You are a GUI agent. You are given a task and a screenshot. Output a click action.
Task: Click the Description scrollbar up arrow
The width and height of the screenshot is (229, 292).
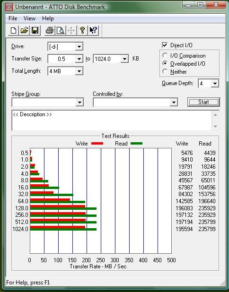click(x=215, y=115)
